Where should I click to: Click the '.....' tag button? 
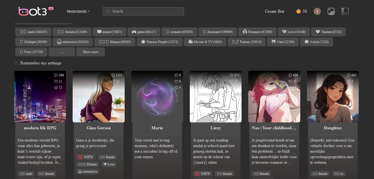62,52
